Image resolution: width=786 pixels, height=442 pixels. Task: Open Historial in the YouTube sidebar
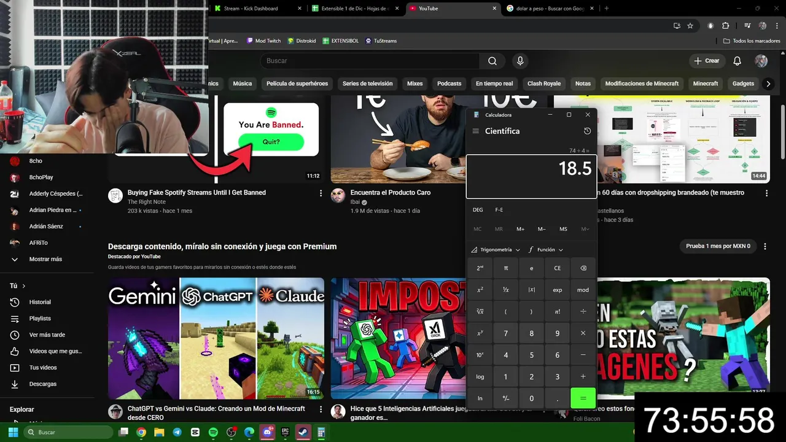tap(40, 302)
